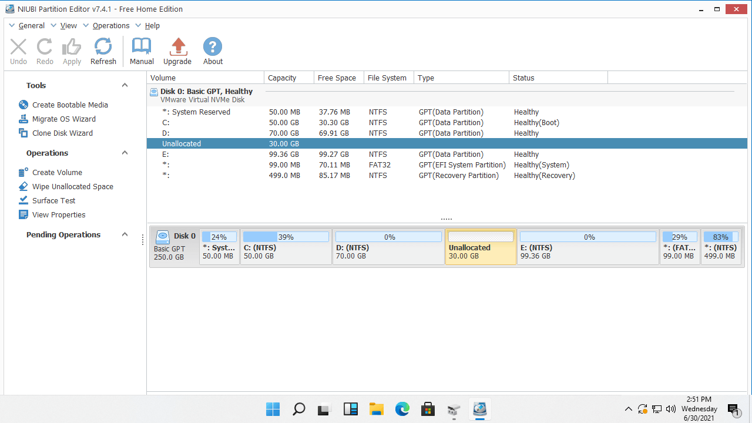
Task: Open the Clone Disk Wizard
Action: [62, 133]
